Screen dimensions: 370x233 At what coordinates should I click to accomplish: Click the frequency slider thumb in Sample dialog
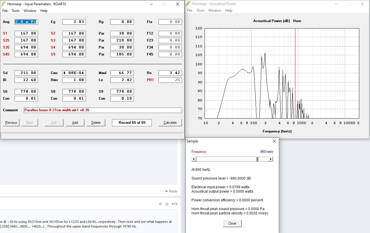(257, 159)
